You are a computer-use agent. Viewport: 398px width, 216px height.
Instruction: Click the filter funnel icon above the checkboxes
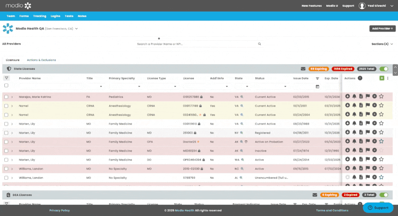coord(6,78)
